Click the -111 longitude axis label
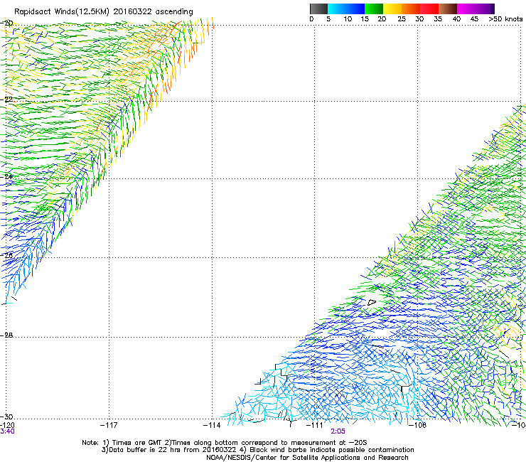 point(314,425)
